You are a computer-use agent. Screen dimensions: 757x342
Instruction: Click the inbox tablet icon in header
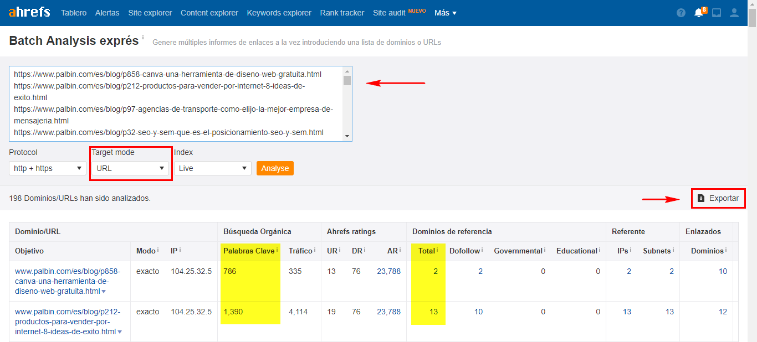[x=717, y=13]
